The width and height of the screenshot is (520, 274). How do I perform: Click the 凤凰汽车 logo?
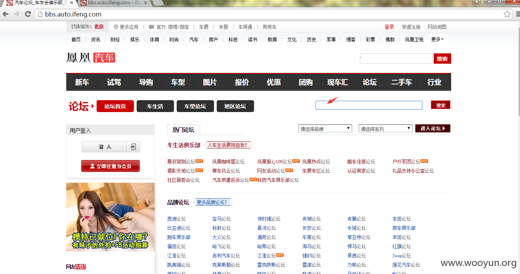[91, 58]
